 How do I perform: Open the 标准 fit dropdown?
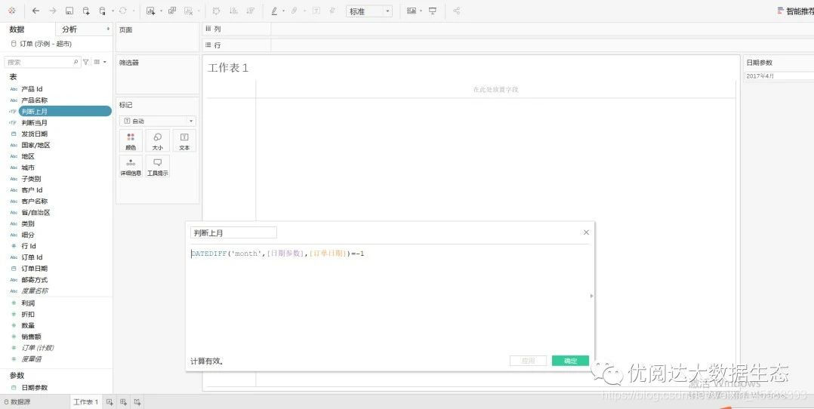coord(369,11)
